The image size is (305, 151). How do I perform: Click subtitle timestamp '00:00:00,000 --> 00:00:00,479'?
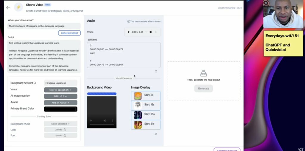(106, 49)
